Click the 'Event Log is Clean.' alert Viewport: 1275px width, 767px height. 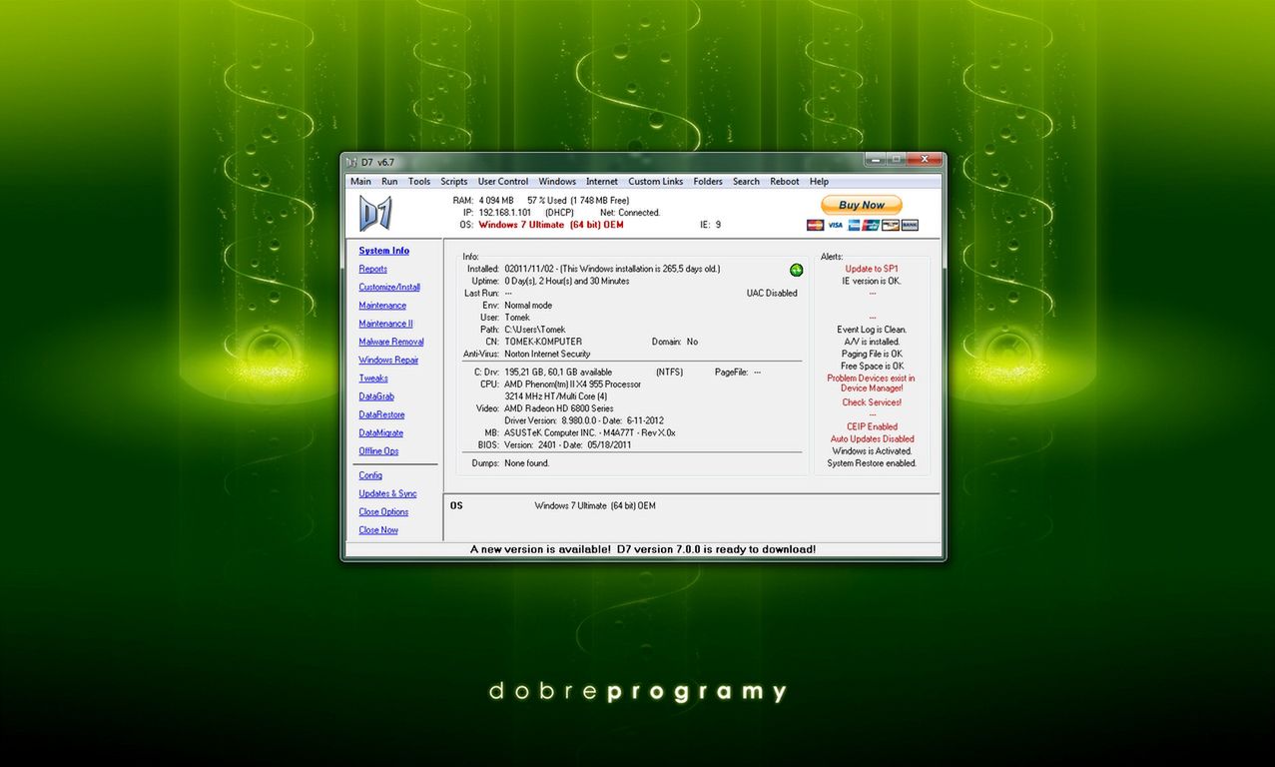pyautogui.click(x=872, y=330)
